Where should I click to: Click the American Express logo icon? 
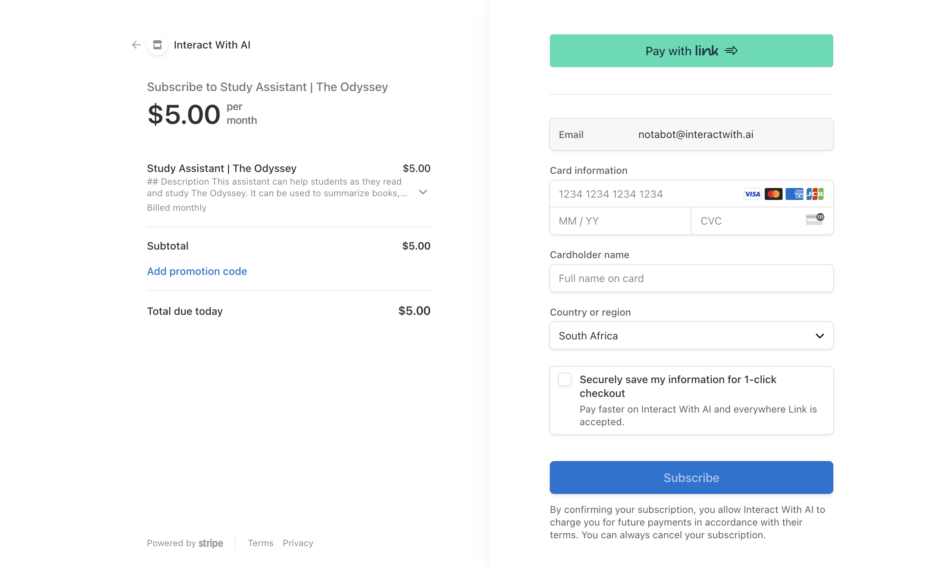coord(794,194)
